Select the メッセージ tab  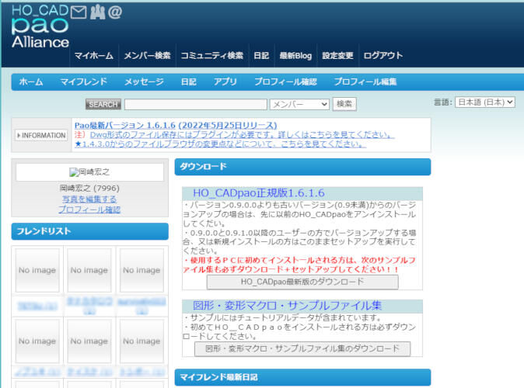click(144, 81)
